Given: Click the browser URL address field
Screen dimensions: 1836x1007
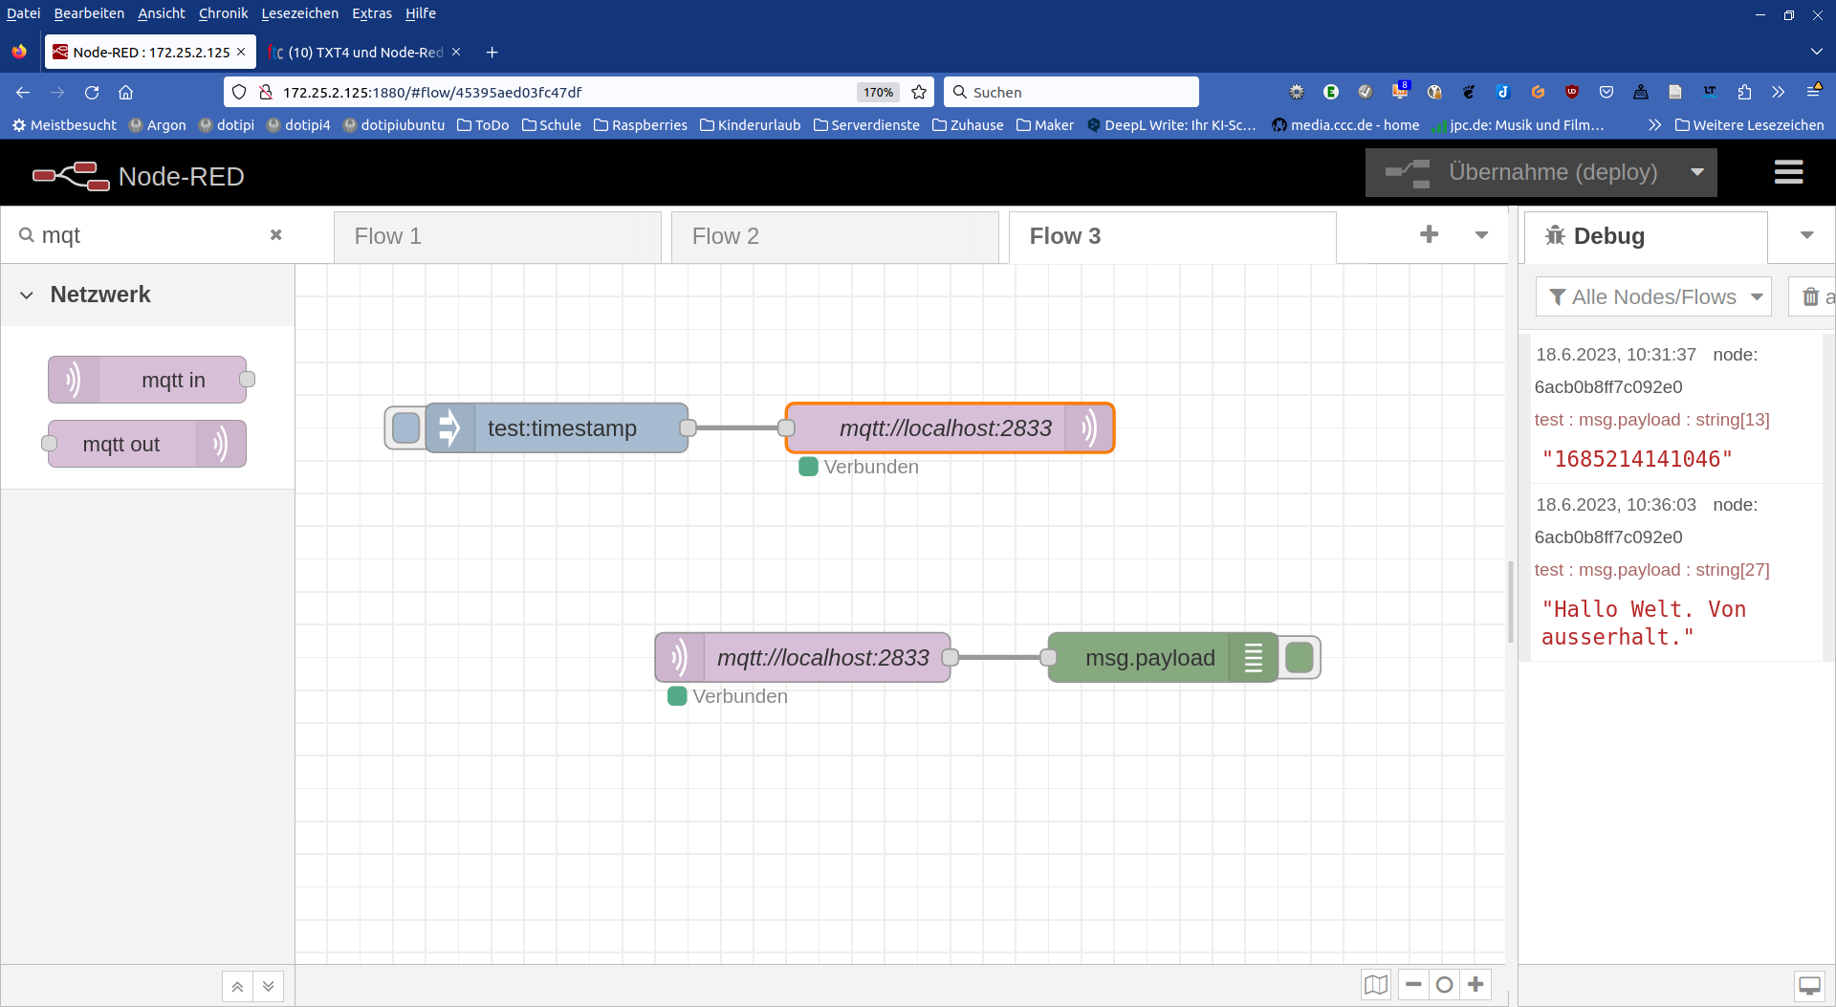Looking at the screenshot, I should pos(564,92).
